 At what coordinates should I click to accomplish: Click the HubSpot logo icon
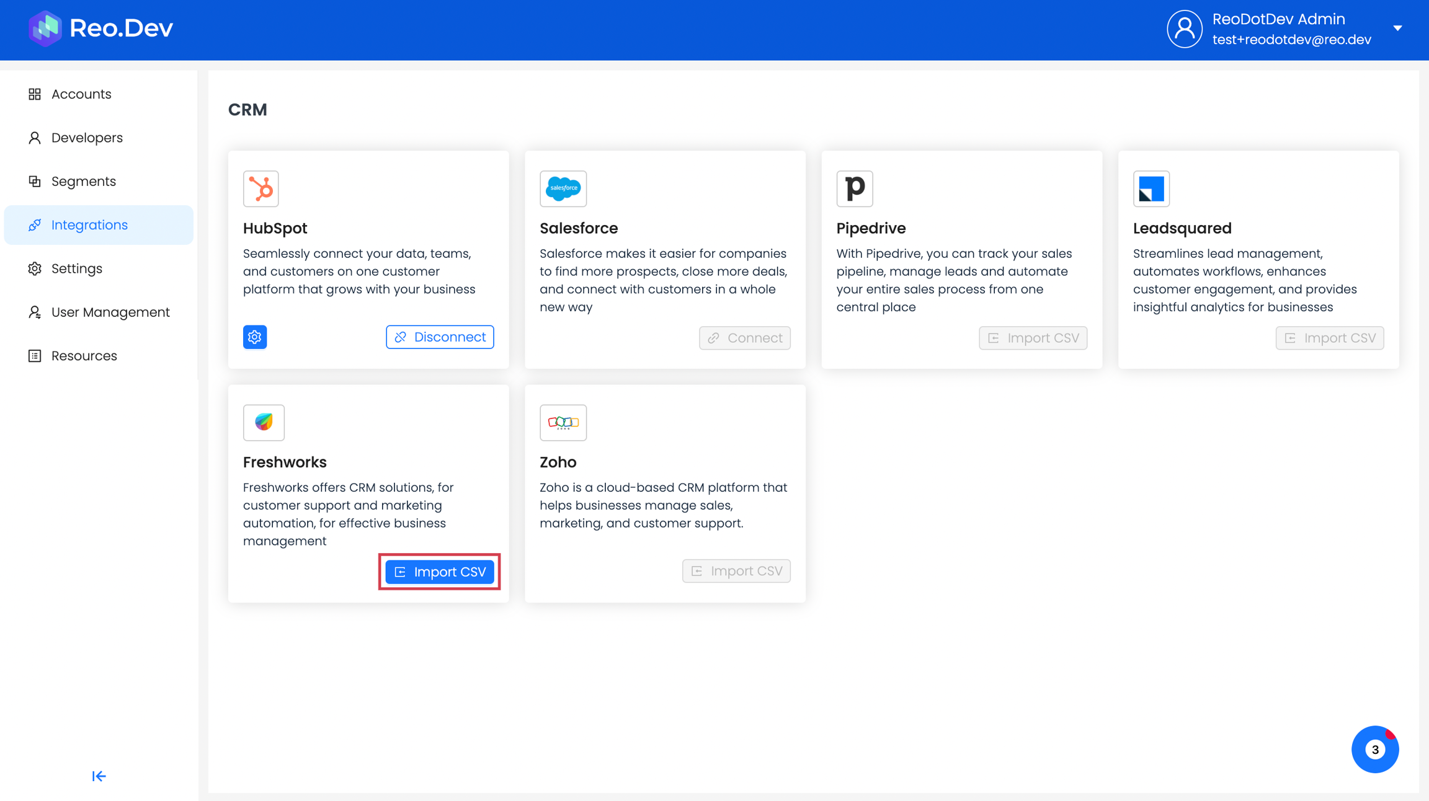(x=260, y=188)
